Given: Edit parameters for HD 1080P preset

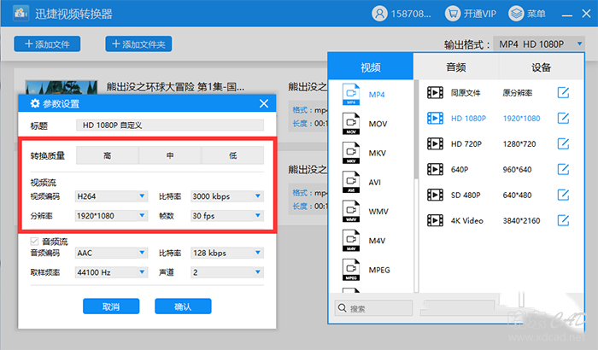Looking at the screenshot, I should click(x=563, y=118).
